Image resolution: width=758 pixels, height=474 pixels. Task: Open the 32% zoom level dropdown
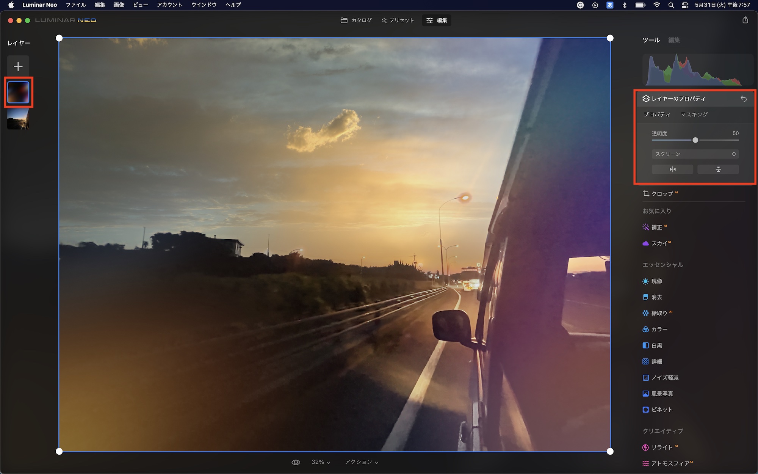(321, 462)
